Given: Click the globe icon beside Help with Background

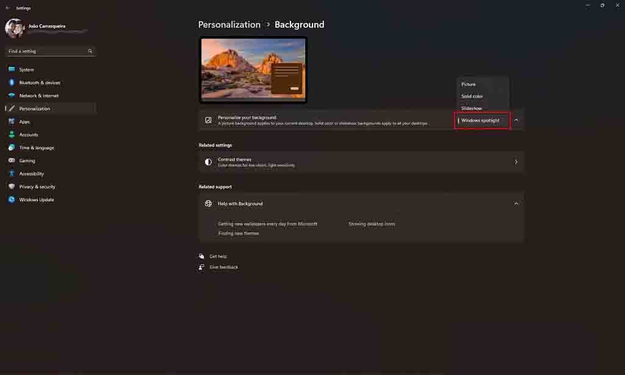Looking at the screenshot, I should tap(208, 204).
